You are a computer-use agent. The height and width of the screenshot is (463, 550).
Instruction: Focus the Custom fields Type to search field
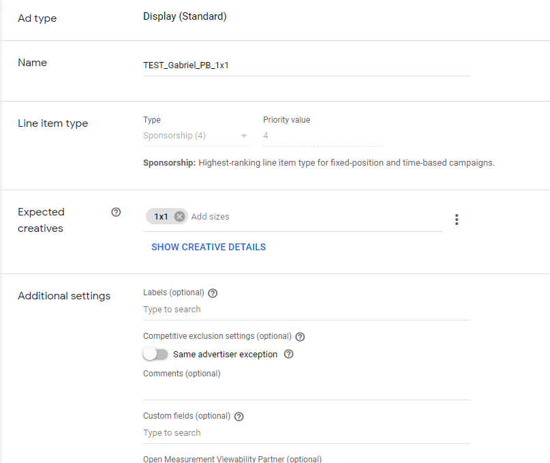306,433
